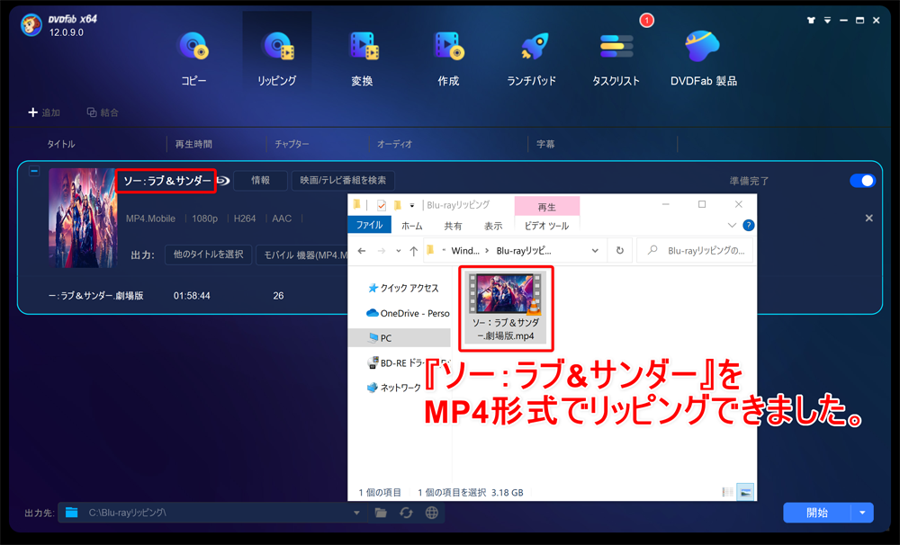Go up one folder in Explorer

tap(413, 251)
